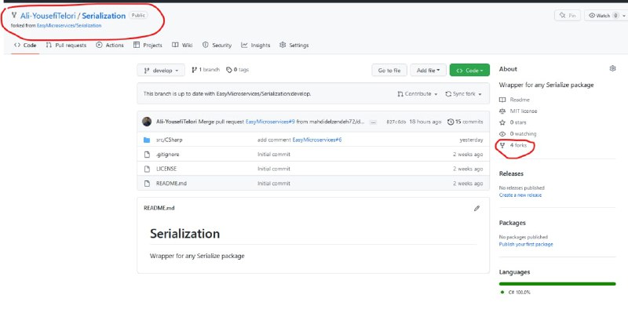
Task: Expand the Contribute dropdown
Action: pos(418,93)
